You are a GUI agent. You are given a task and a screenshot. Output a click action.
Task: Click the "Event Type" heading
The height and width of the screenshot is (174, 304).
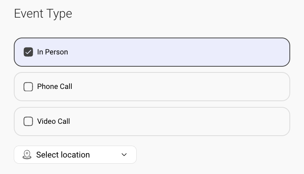[x=43, y=14]
